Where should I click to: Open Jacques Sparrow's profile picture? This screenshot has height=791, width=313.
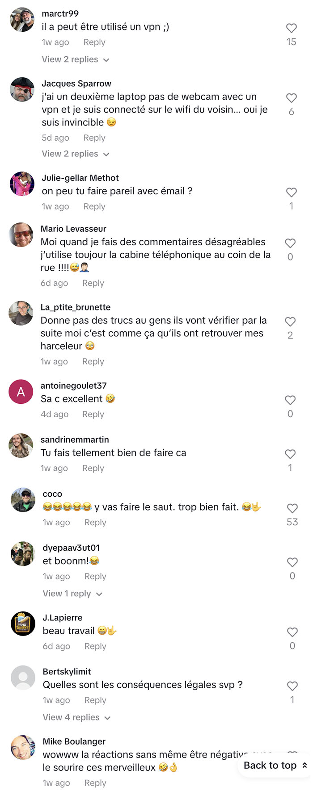coord(22,90)
